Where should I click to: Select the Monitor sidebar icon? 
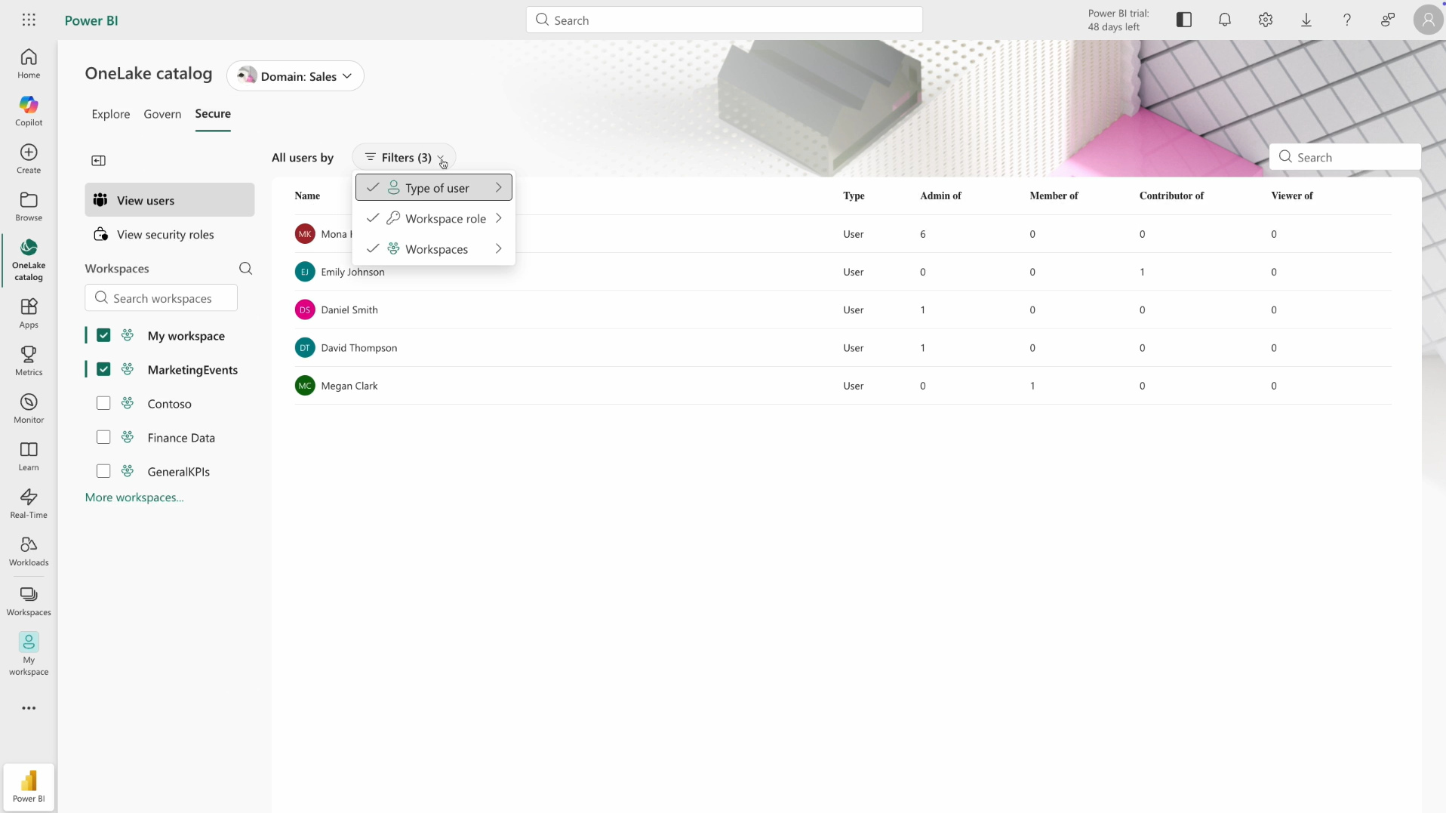pos(28,408)
